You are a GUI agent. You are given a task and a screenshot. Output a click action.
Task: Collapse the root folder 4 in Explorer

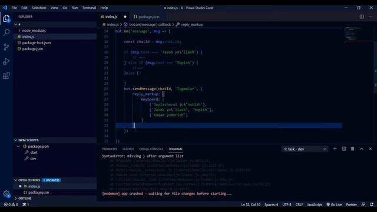tap(16, 24)
